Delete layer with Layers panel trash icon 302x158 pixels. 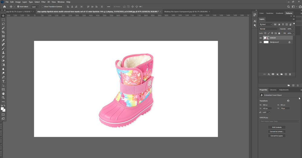click(290, 74)
